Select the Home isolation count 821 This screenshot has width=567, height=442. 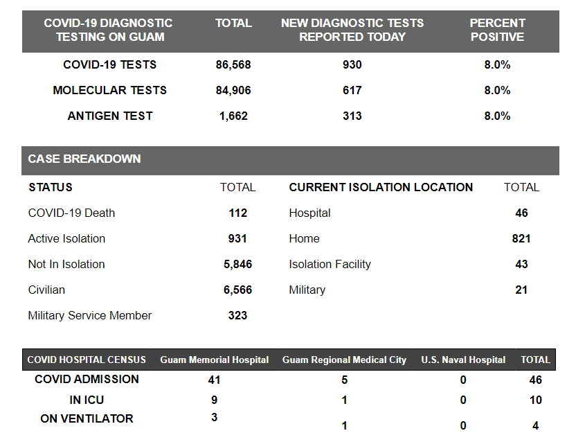pos(521,238)
